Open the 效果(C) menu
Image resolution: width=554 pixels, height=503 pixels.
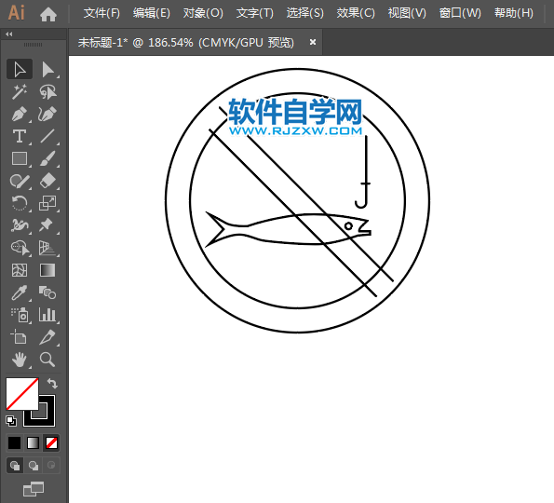click(x=356, y=13)
